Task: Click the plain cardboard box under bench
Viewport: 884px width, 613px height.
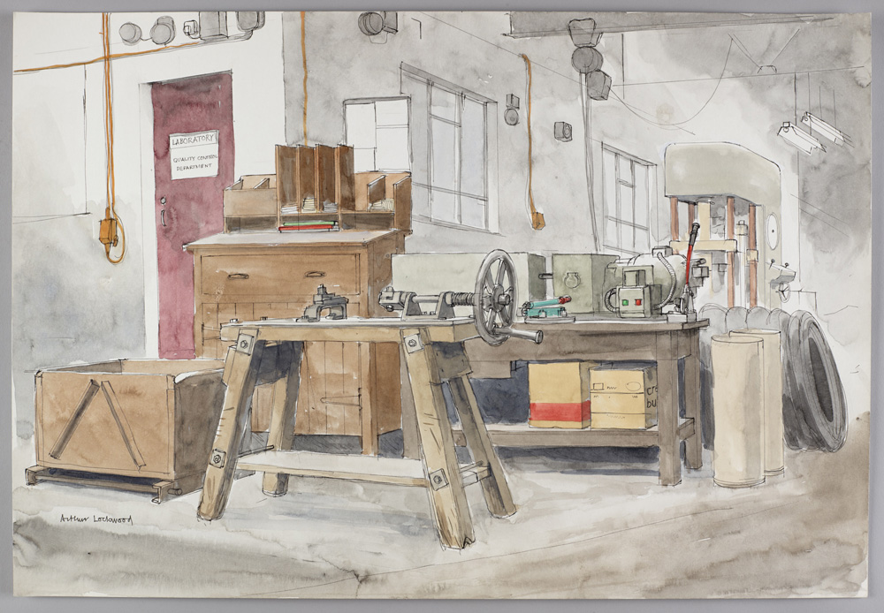Action: pos(621,395)
